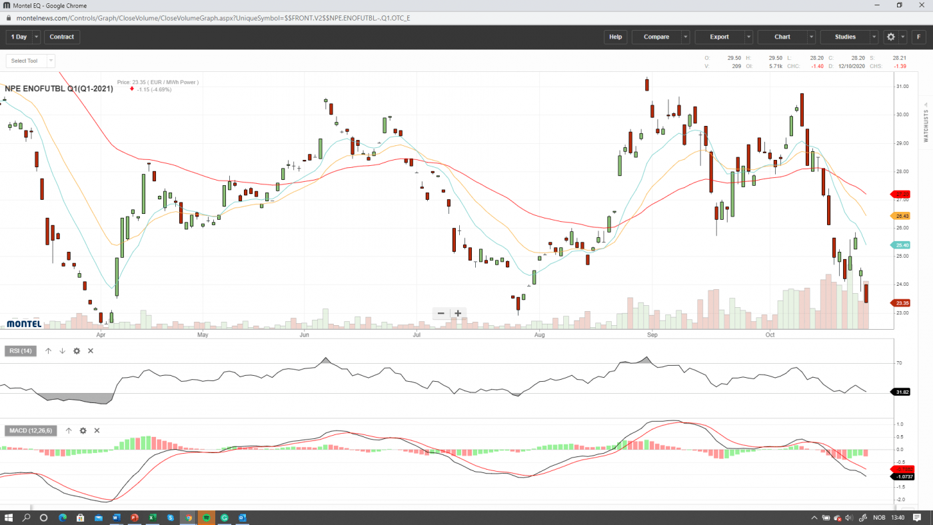Open RSI (14) study settings gear

[77, 351]
